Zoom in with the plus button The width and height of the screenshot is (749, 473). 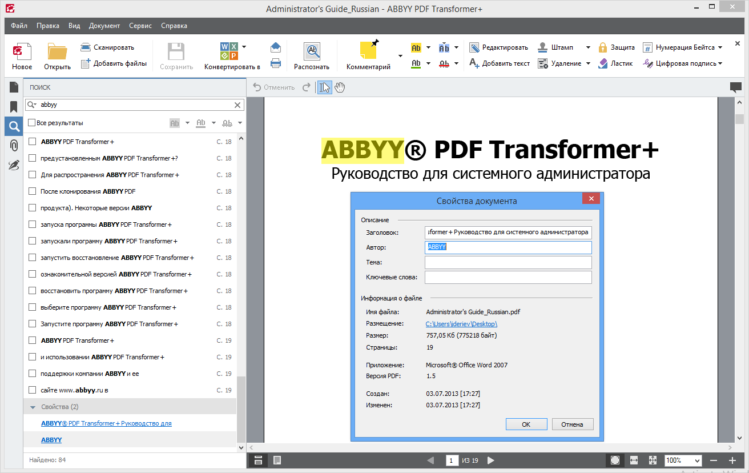click(732, 460)
